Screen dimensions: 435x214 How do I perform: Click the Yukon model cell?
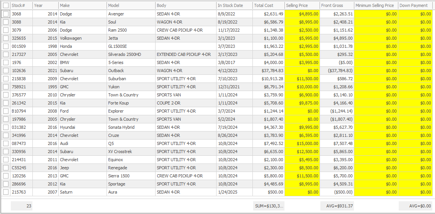(x=131, y=87)
